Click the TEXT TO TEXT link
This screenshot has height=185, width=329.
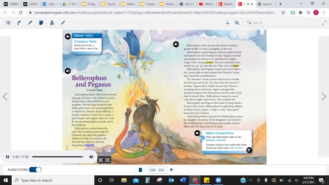coord(236,148)
